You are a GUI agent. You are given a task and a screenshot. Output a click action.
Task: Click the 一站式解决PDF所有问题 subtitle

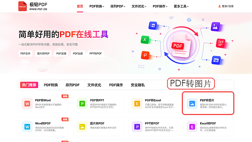pos(48,45)
